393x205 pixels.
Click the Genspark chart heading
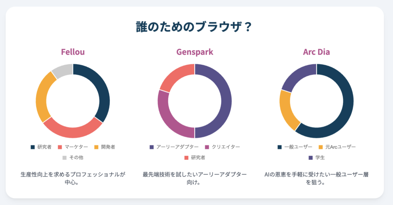(195, 52)
